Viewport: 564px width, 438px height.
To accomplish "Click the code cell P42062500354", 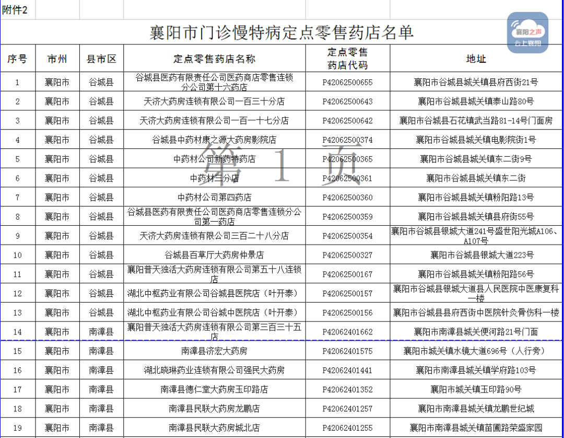I will coord(347,236).
